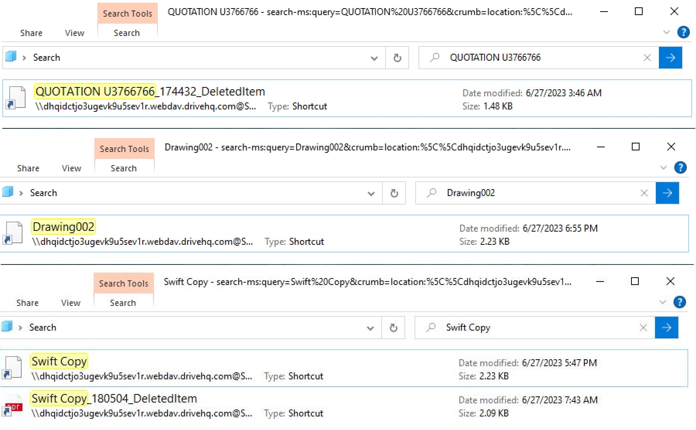Clear the Swift Copy search box
Screen dimensions: 696x430
click(643, 328)
